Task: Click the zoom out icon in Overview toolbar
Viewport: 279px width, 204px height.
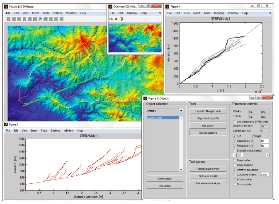Action: pos(116,19)
